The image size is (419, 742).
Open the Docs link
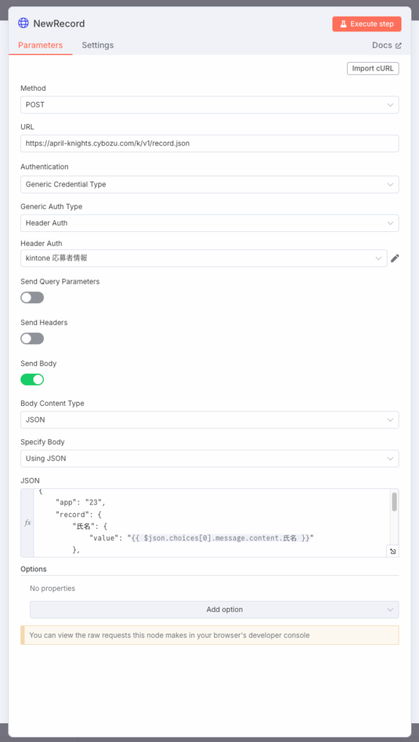(x=383, y=45)
